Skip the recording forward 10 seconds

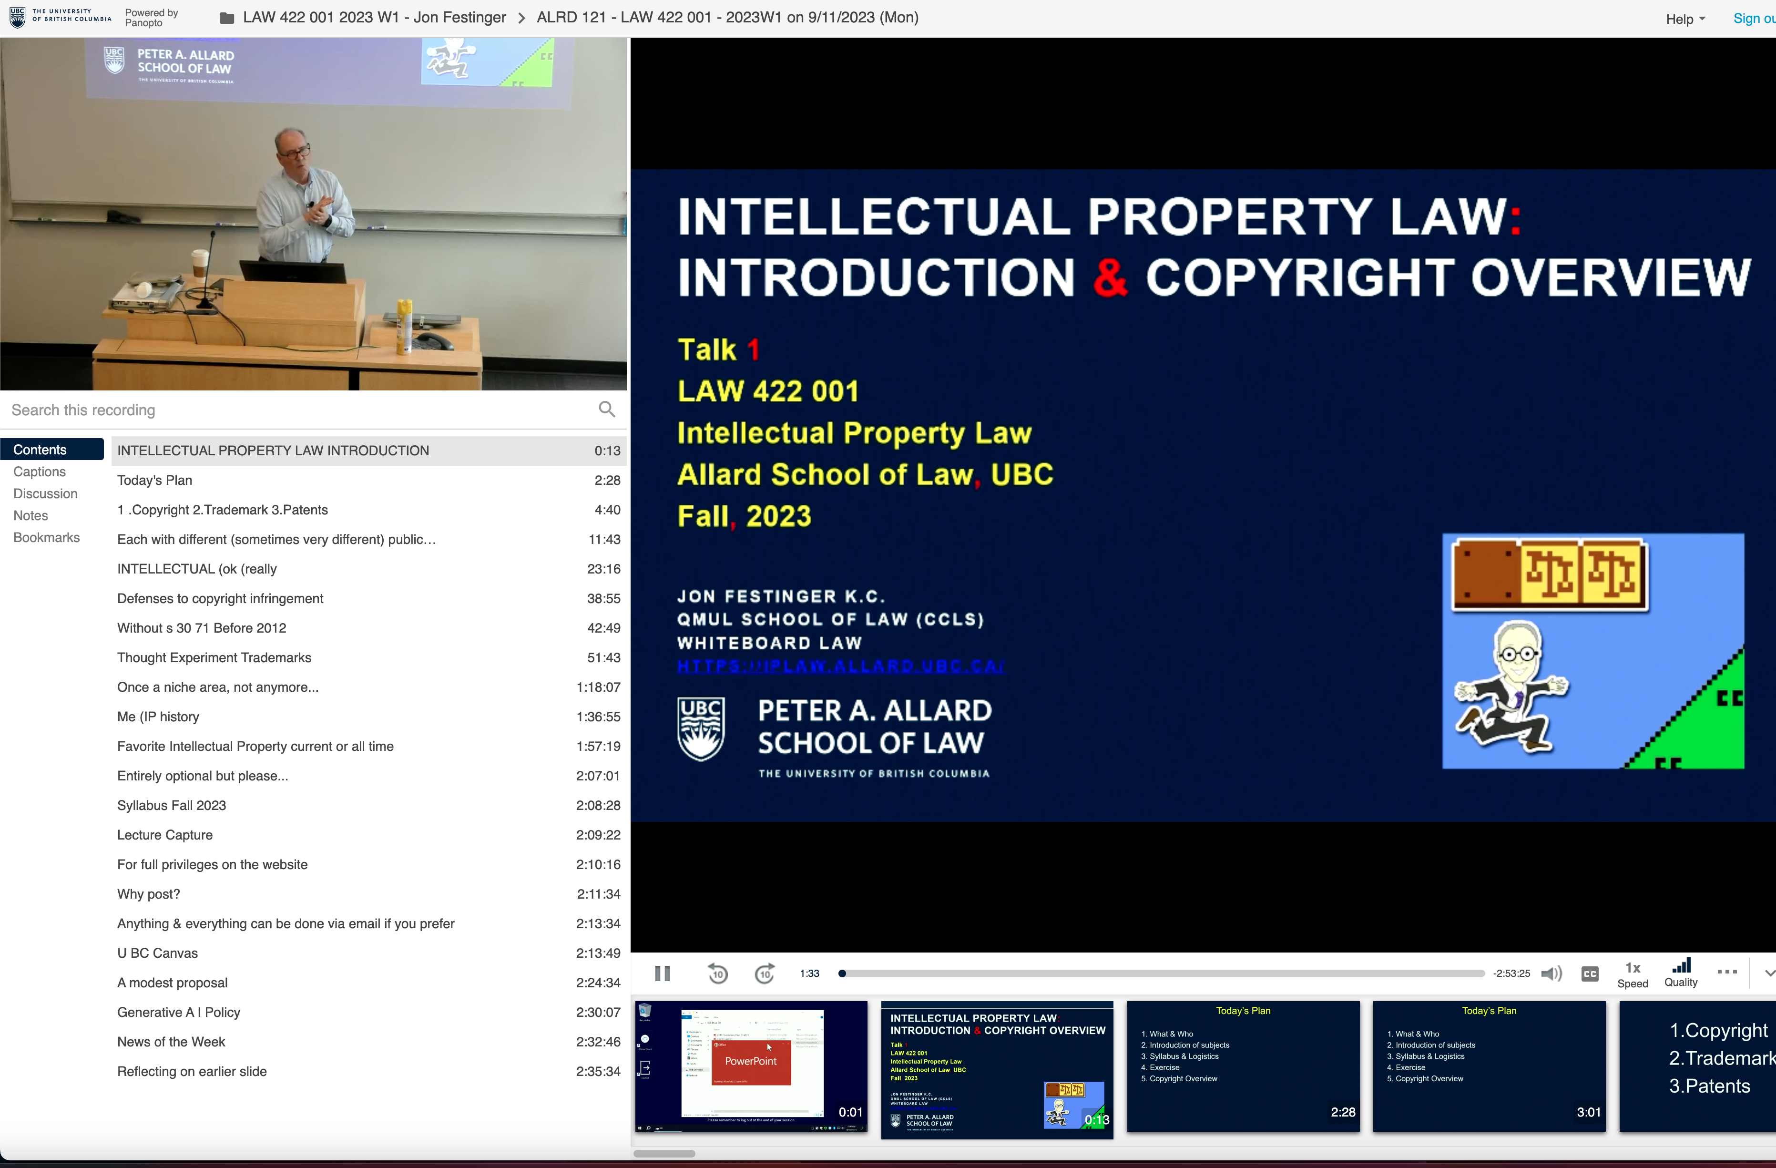click(x=765, y=973)
